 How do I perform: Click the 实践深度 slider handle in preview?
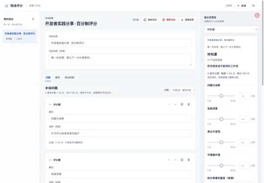[221, 119]
